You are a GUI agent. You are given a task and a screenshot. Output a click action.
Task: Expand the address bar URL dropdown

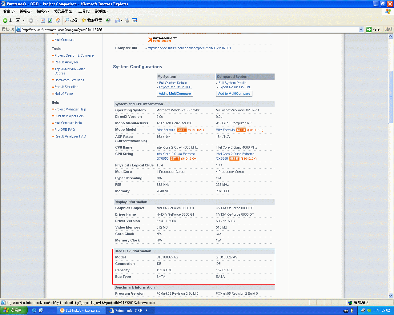click(x=361, y=30)
